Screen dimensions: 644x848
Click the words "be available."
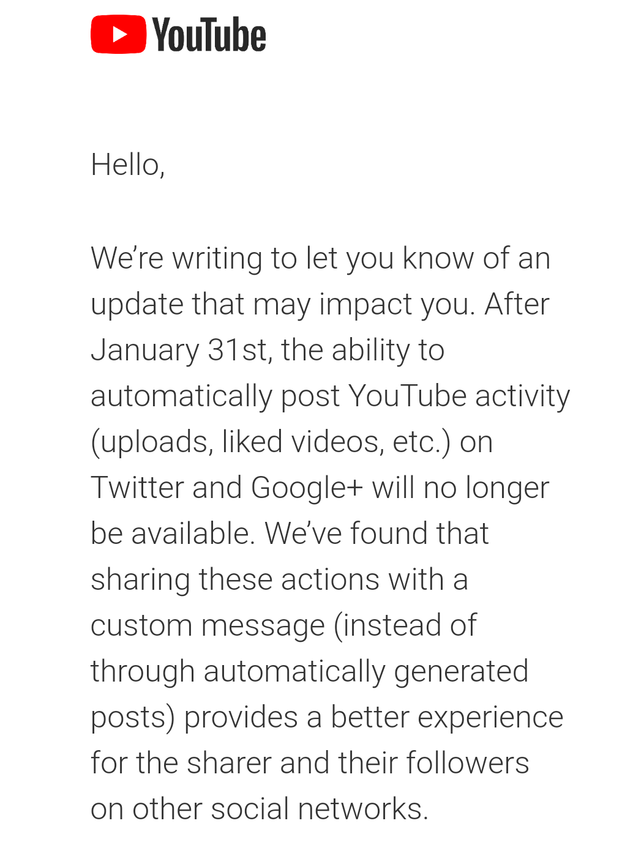[172, 534]
